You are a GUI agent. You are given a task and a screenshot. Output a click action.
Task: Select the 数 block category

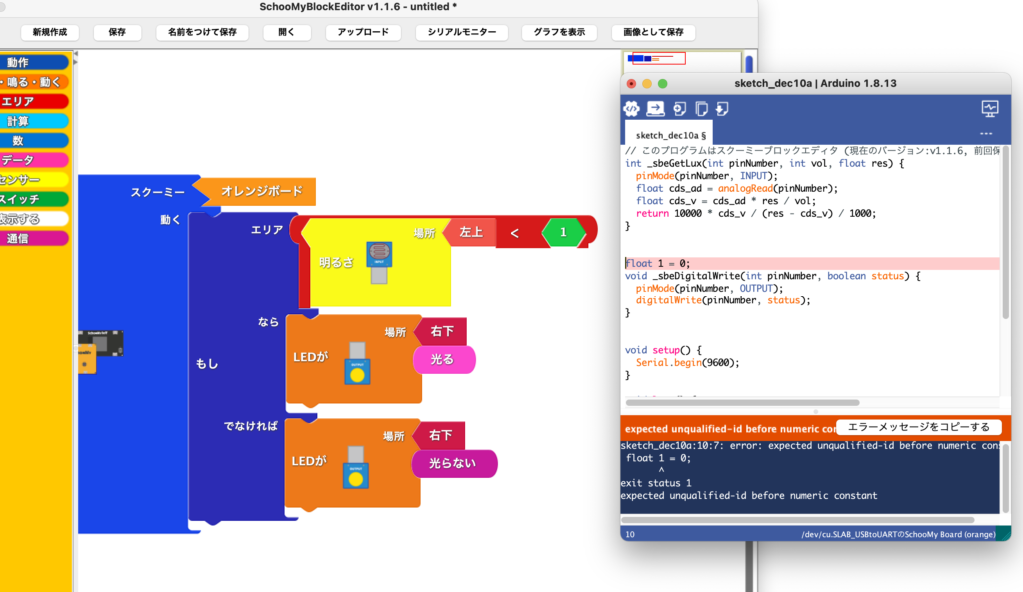click(34, 140)
